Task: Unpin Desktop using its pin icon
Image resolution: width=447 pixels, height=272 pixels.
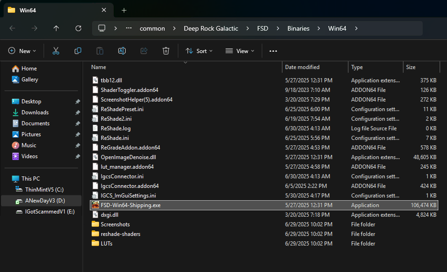Action: (x=77, y=101)
